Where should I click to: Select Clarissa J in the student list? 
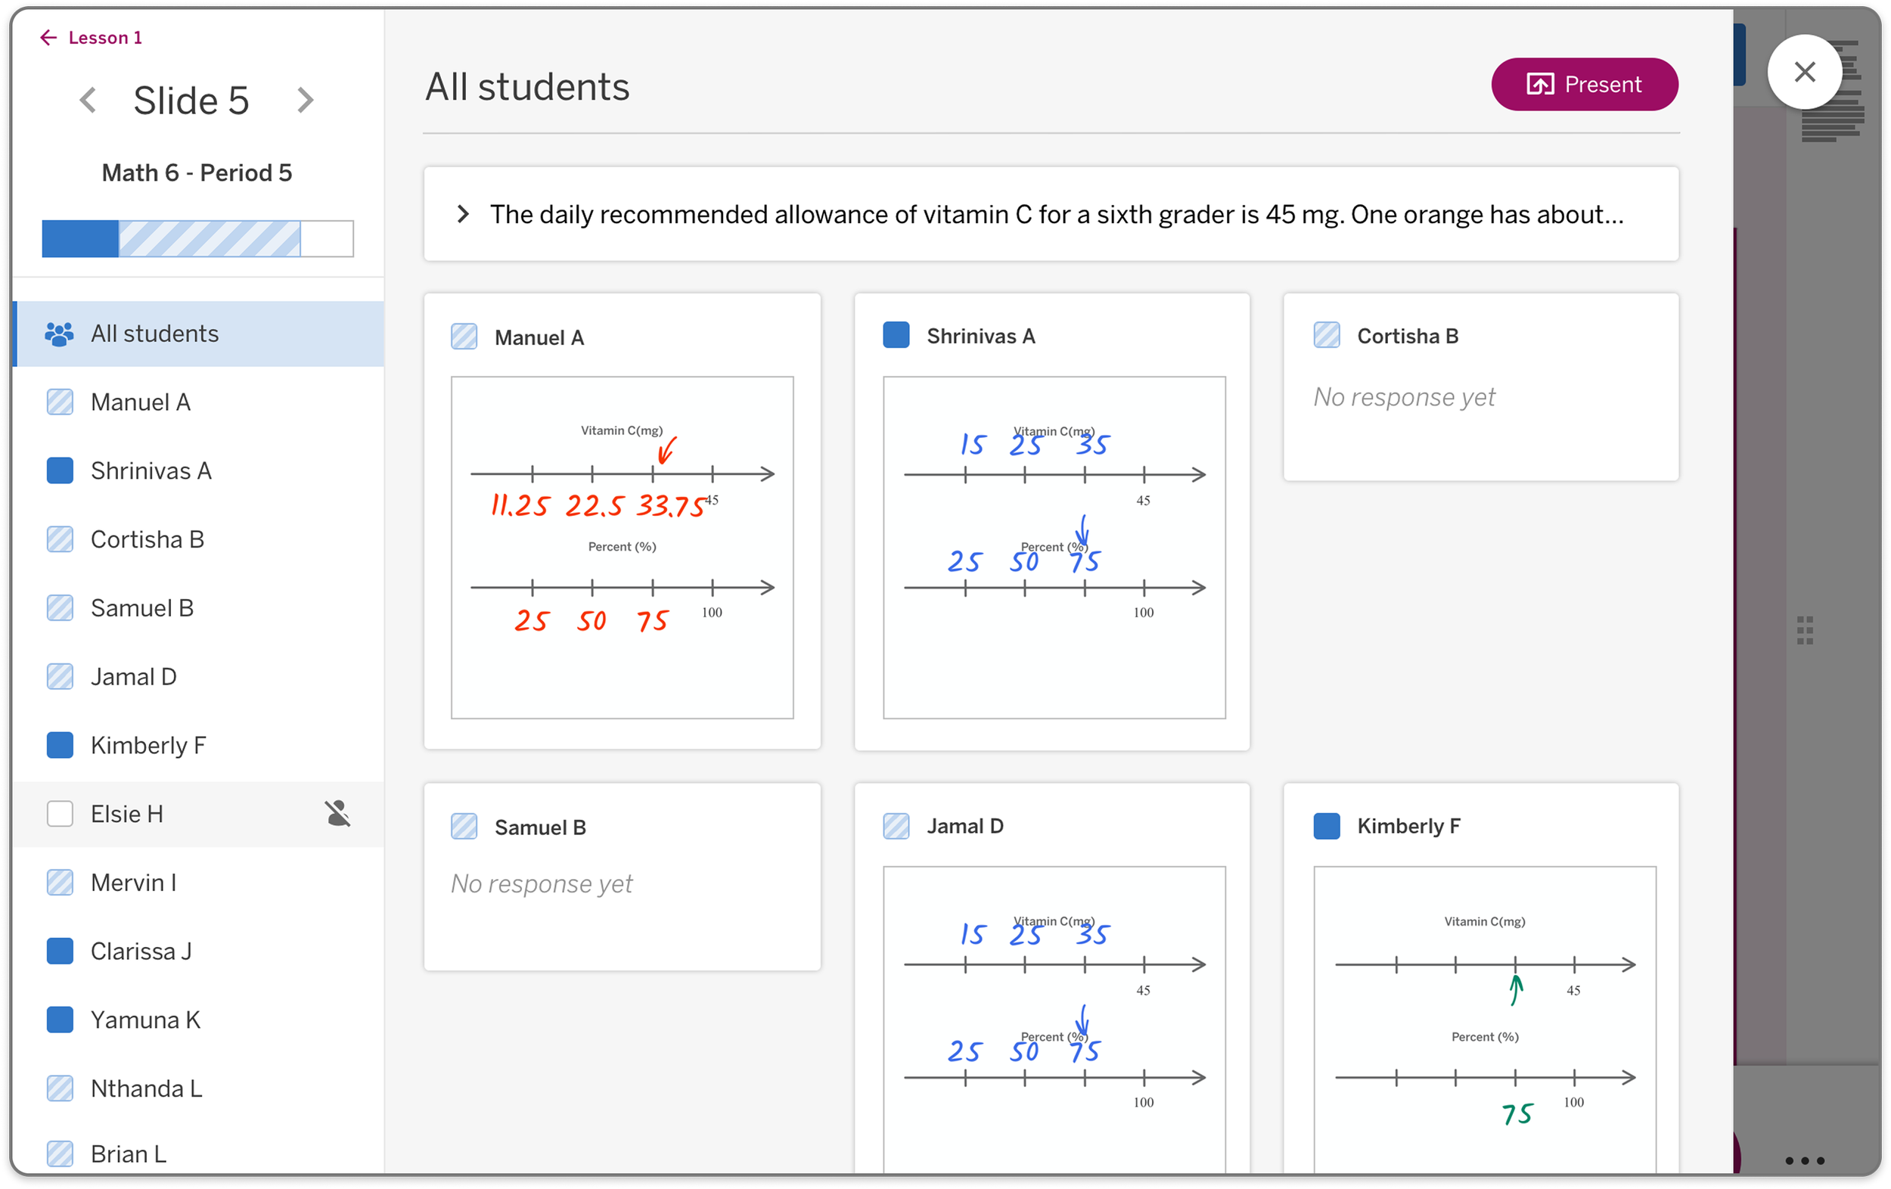(198, 951)
